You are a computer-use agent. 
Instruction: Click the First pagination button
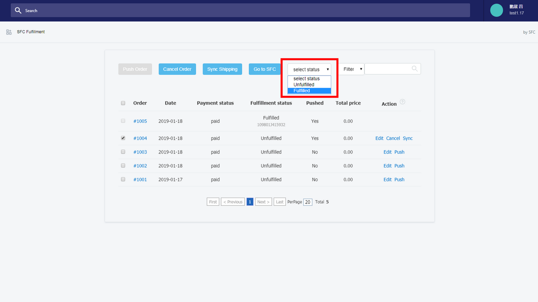[x=213, y=202]
